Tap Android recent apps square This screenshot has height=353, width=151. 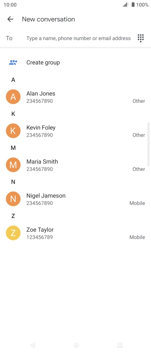click(x=120, y=345)
